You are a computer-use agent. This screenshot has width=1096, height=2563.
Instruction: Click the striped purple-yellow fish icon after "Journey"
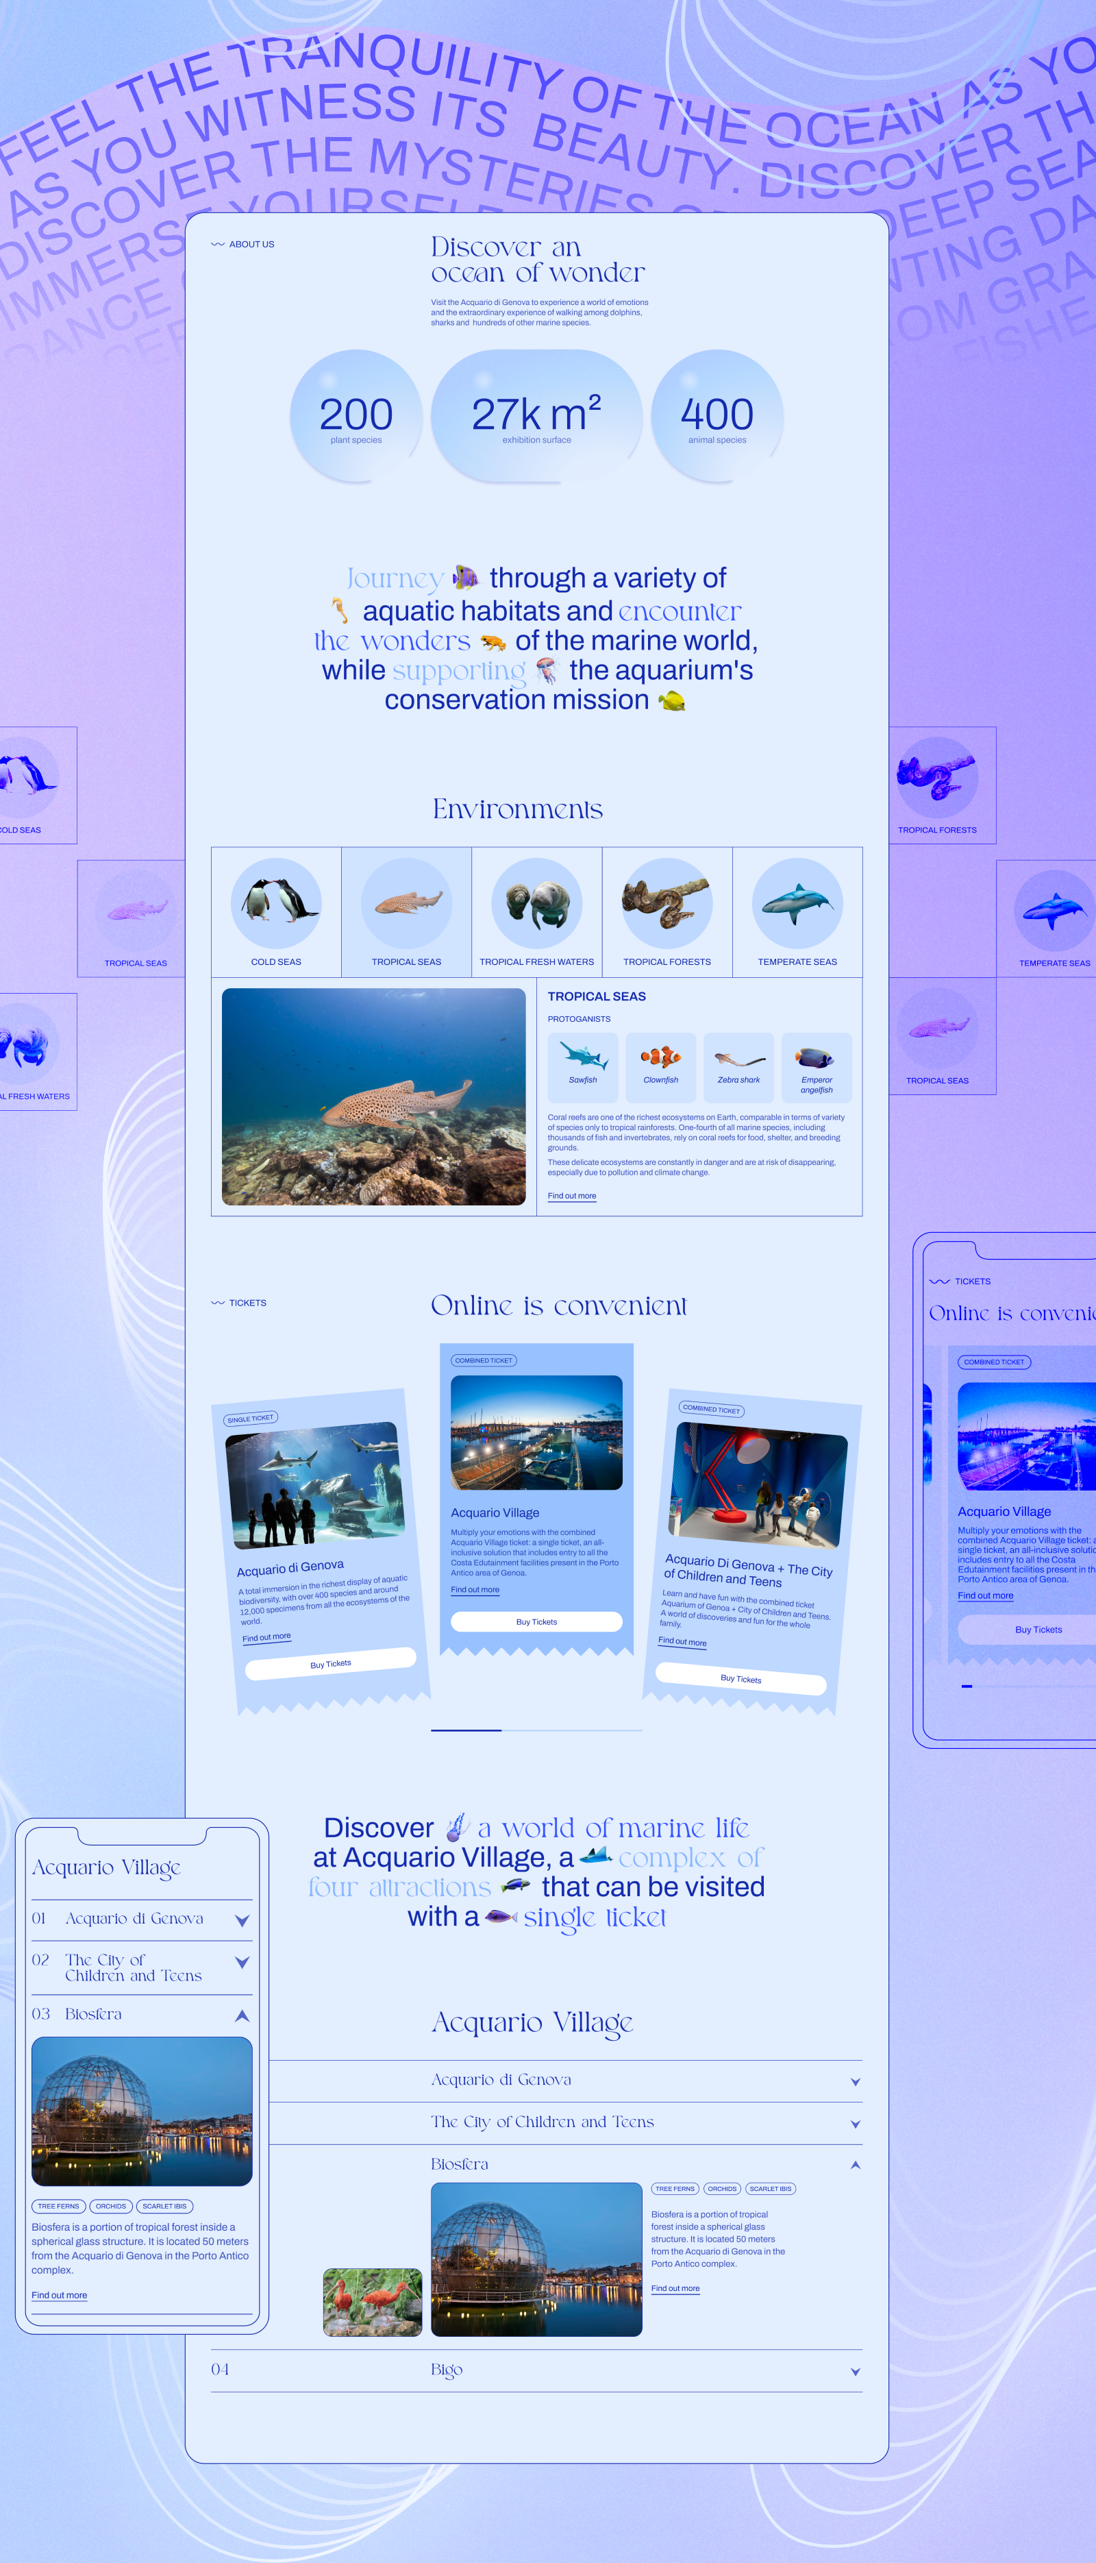465,577
